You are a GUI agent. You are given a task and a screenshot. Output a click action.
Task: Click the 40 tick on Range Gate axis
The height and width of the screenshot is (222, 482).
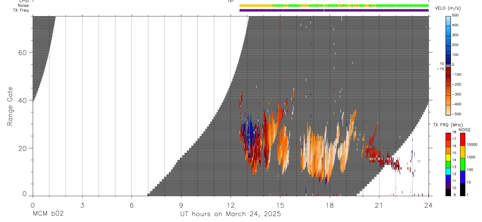[23, 101]
